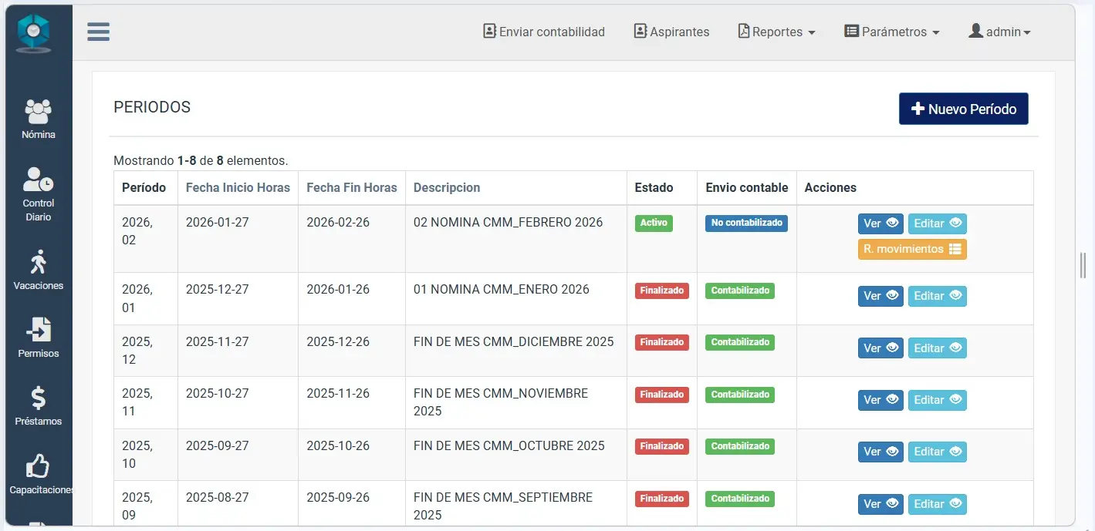The height and width of the screenshot is (531, 1095).
Task: Click the app logo at top left
Action: point(34,32)
